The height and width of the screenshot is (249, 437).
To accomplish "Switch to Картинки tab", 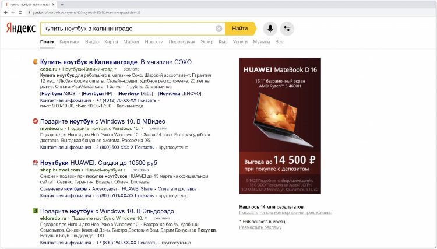I will tap(69, 41).
